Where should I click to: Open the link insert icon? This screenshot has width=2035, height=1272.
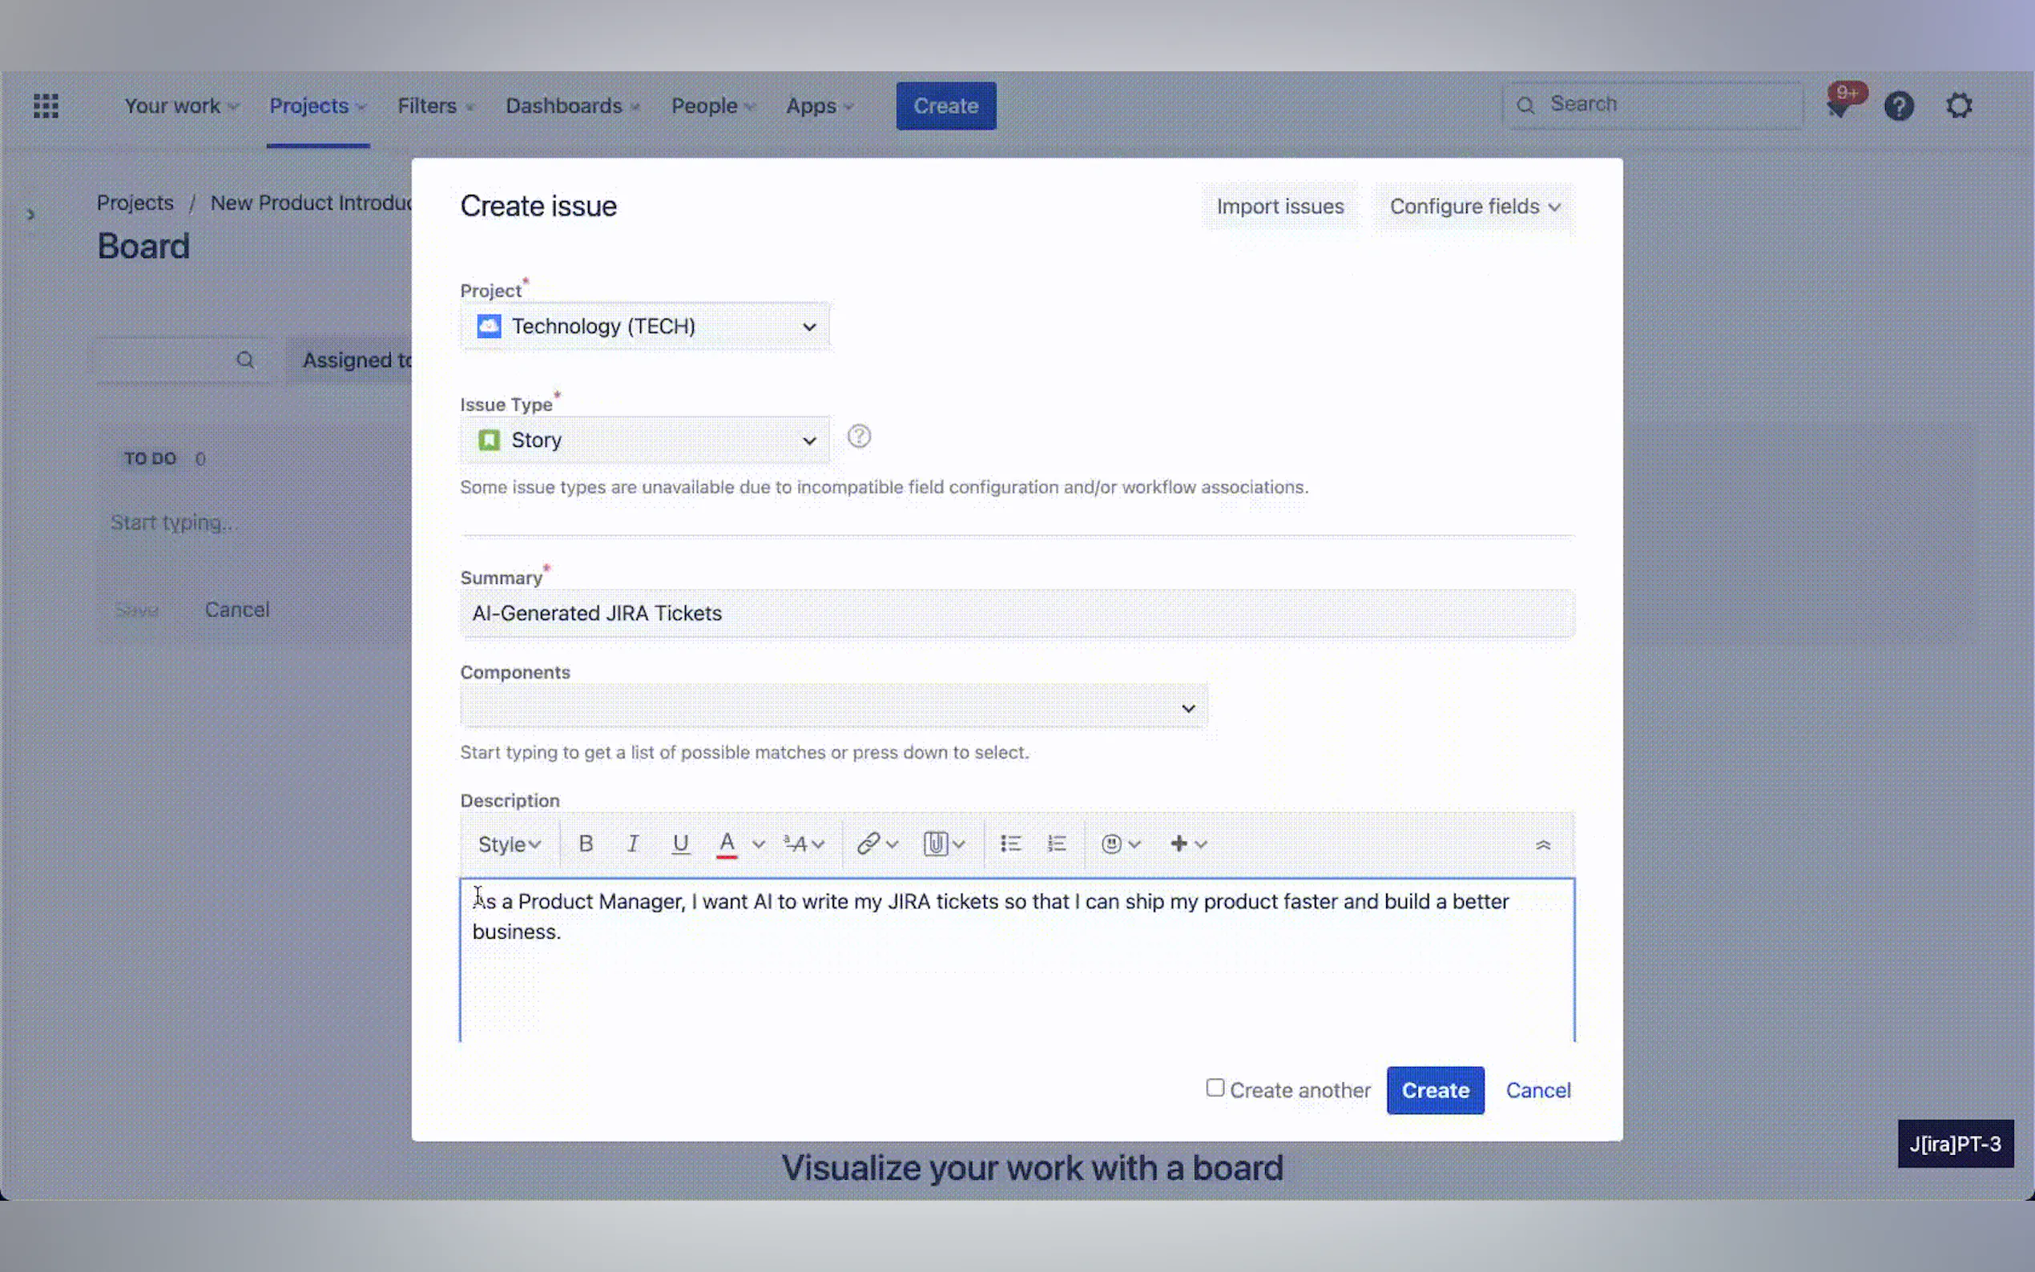868,843
